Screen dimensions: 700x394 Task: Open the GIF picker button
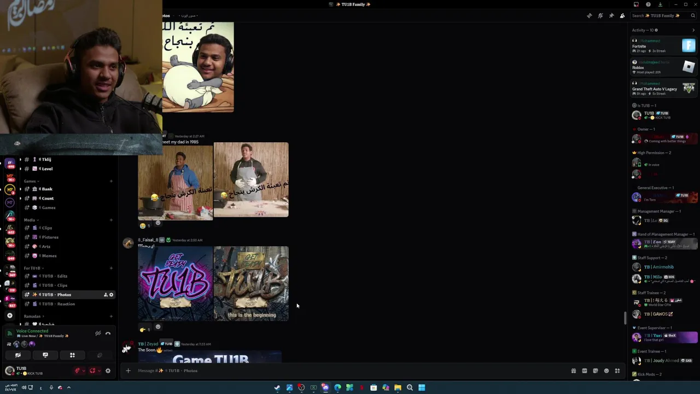pos(585,370)
